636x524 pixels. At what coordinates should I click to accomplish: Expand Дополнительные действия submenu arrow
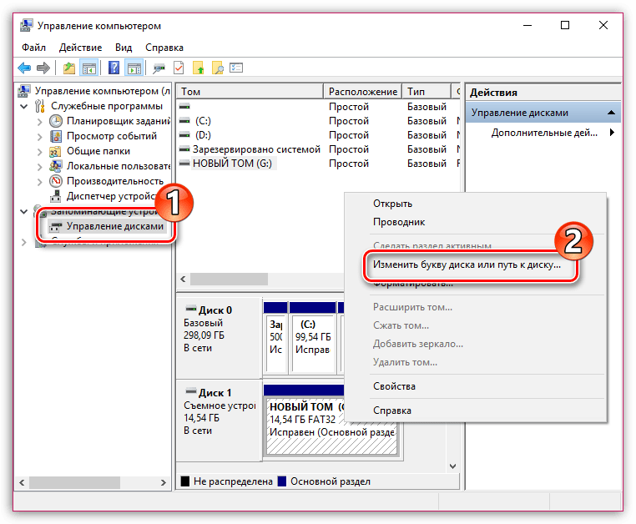(612, 132)
